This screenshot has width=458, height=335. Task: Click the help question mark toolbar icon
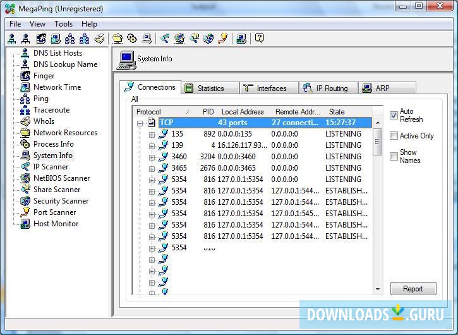(259, 39)
